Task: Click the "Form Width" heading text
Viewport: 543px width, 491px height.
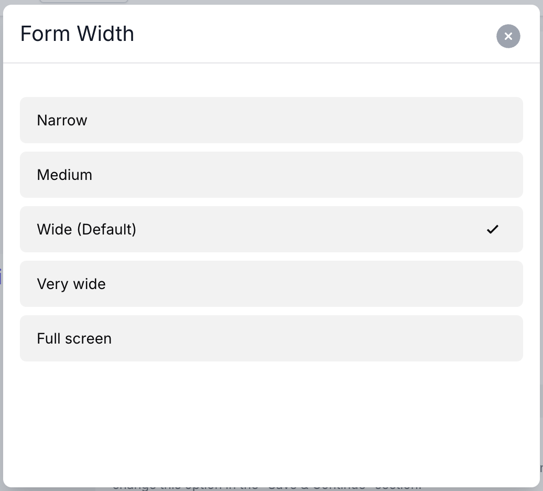Action: [77, 34]
